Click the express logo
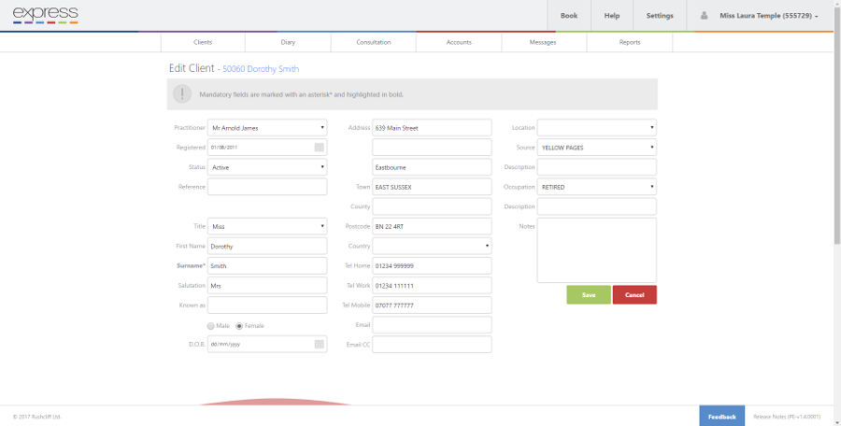The width and height of the screenshot is (841, 426). tap(46, 15)
